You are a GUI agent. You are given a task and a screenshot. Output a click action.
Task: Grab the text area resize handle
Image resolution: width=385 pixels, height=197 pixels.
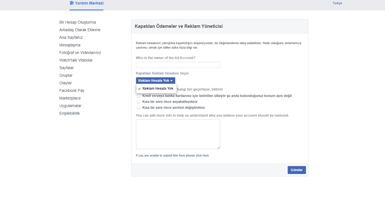(218, 147)
